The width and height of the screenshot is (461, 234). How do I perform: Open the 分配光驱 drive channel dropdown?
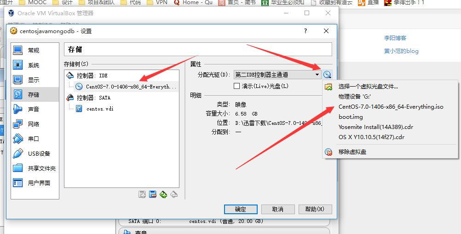pyautogui.click(x=277, y=75)
